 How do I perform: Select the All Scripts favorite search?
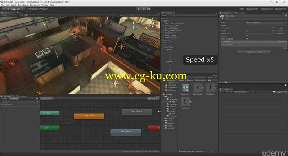170,90
